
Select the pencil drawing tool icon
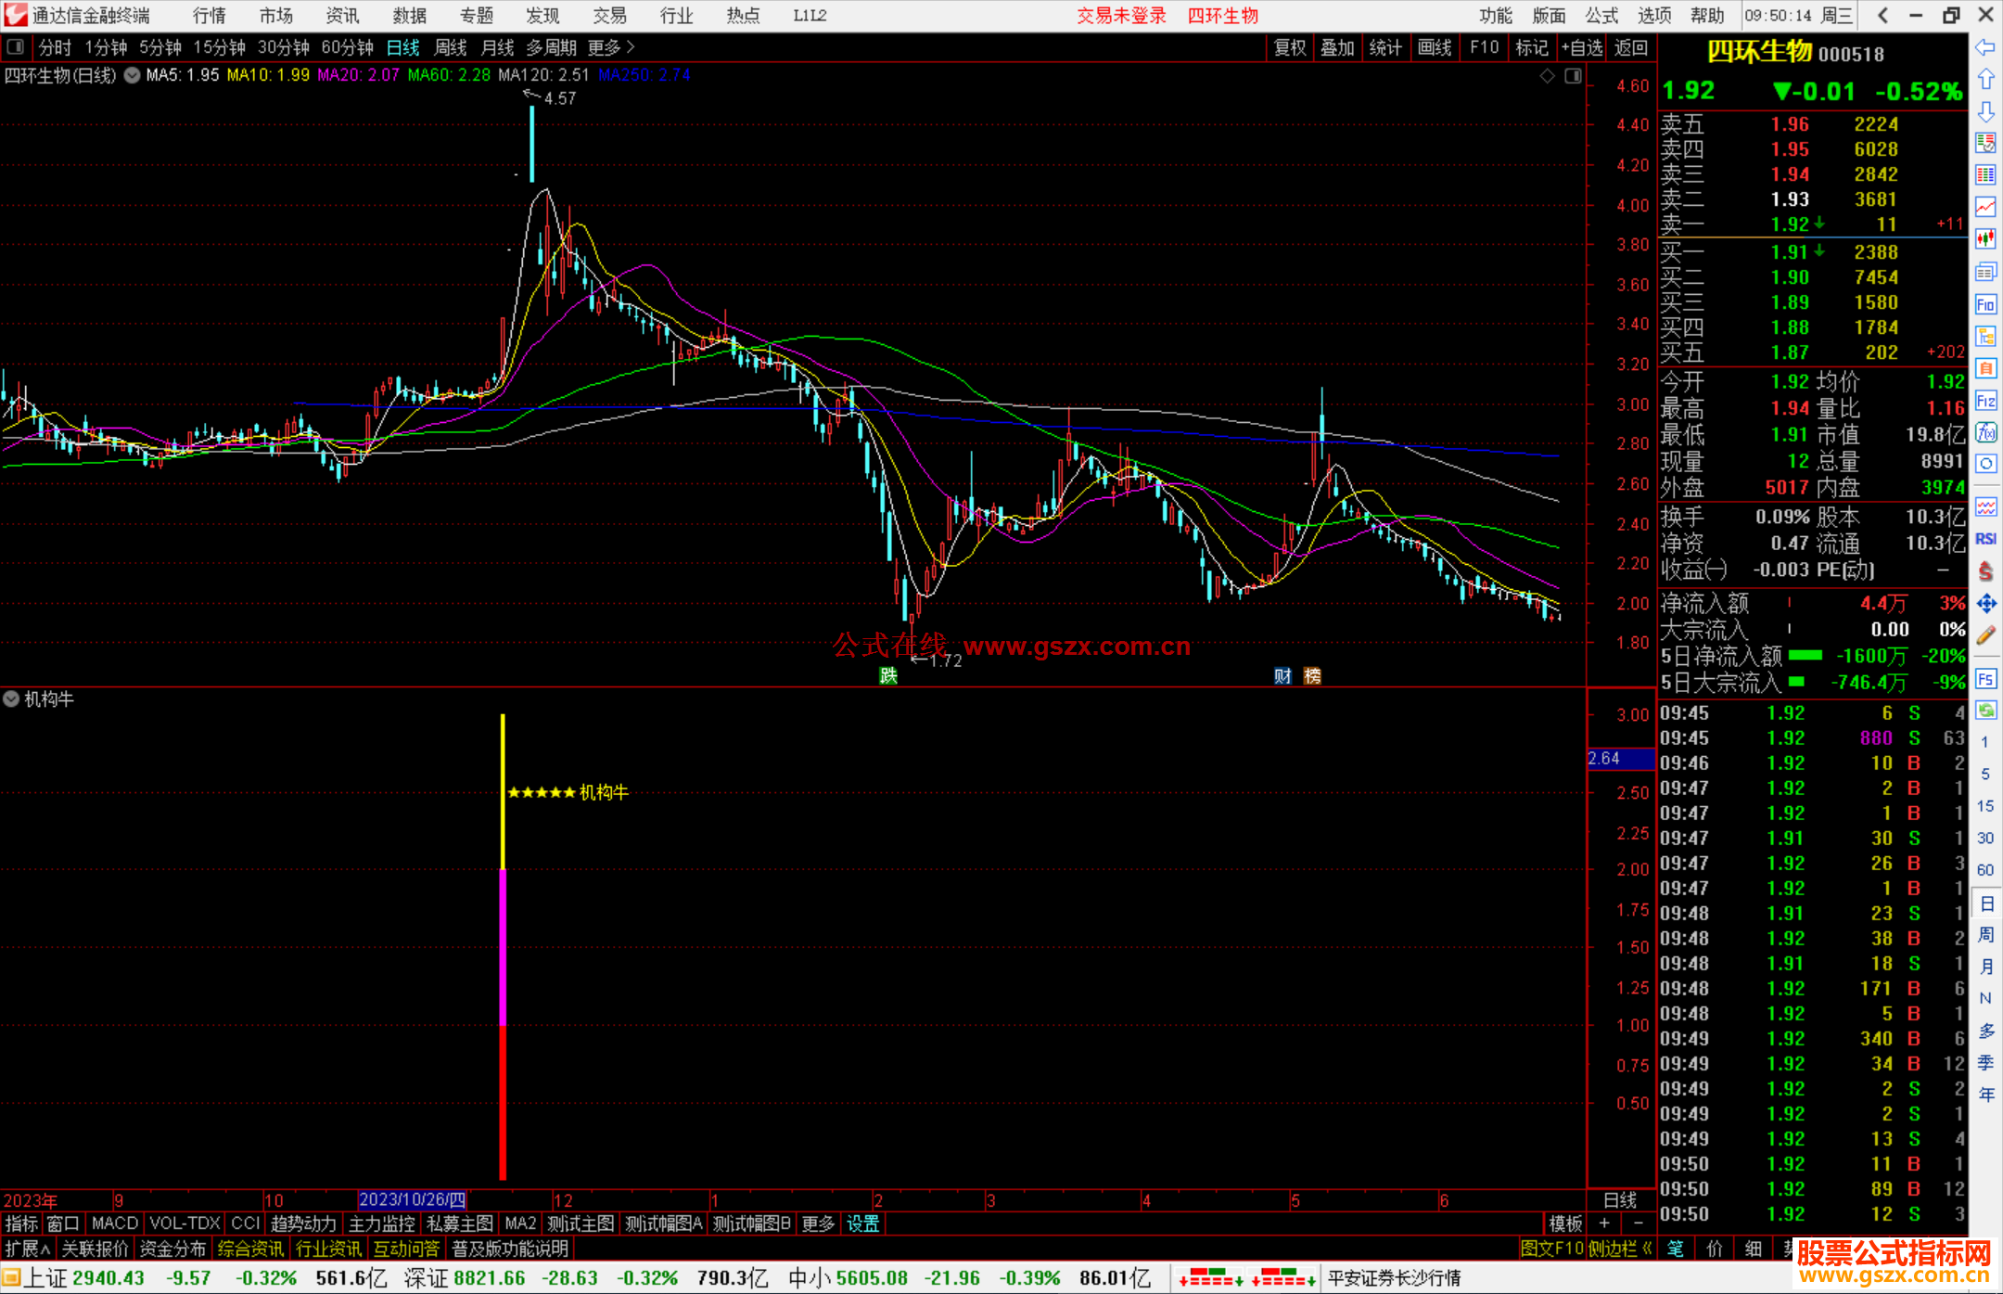pyautogui.click(x=1985, y=635)
